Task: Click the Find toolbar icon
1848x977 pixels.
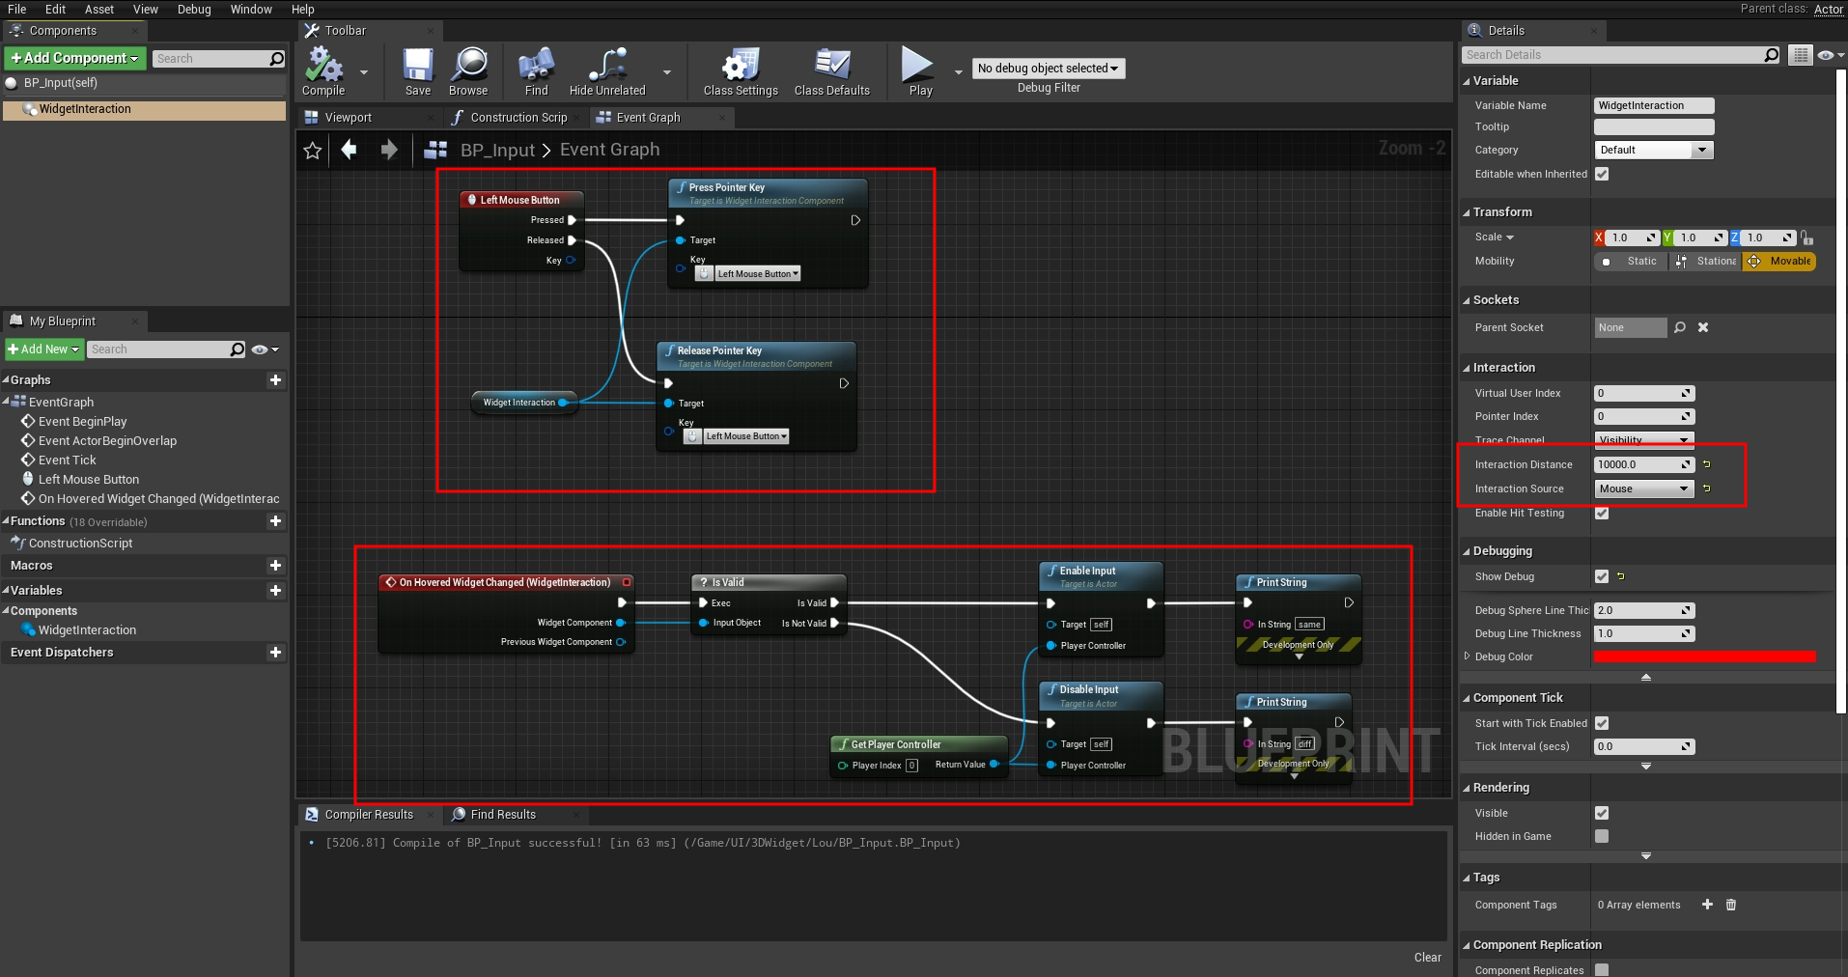Action: tap(536, 71)
